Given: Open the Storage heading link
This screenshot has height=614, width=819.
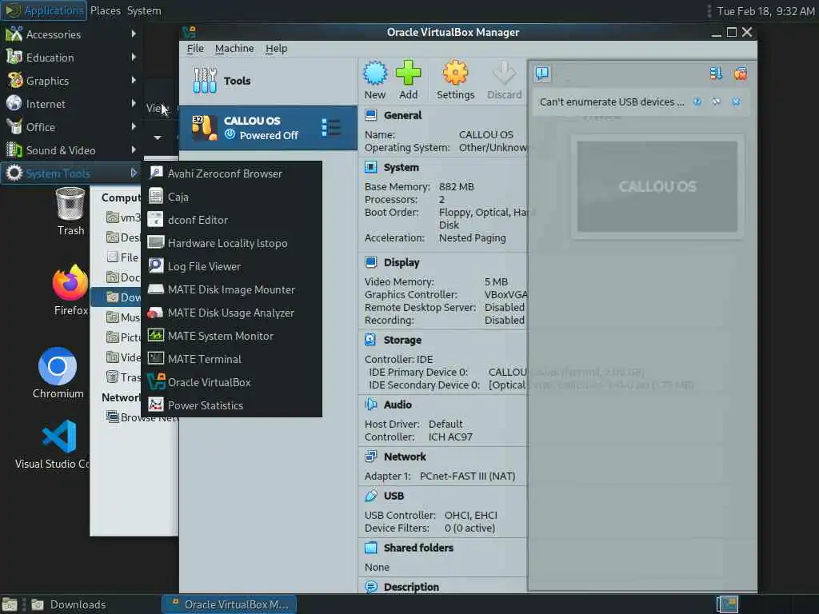Looking at the screenshot, I should coord(402,340).
